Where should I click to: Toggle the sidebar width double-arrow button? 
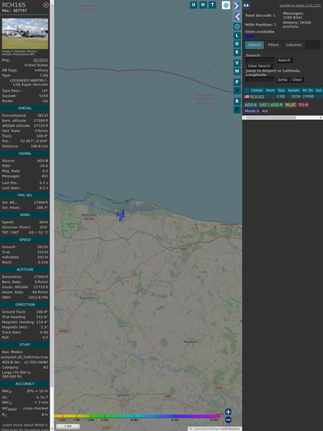(246, 5)
